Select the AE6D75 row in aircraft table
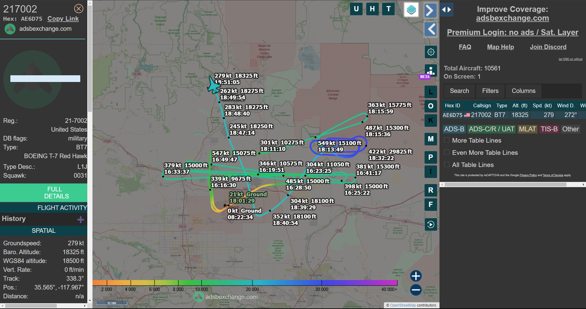586x309 pixels. [514, 115]
